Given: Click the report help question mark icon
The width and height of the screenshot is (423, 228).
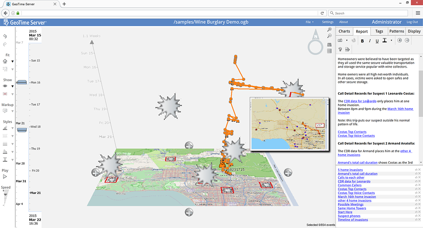Looking at the screenshot, I should [x=340, y=49].
